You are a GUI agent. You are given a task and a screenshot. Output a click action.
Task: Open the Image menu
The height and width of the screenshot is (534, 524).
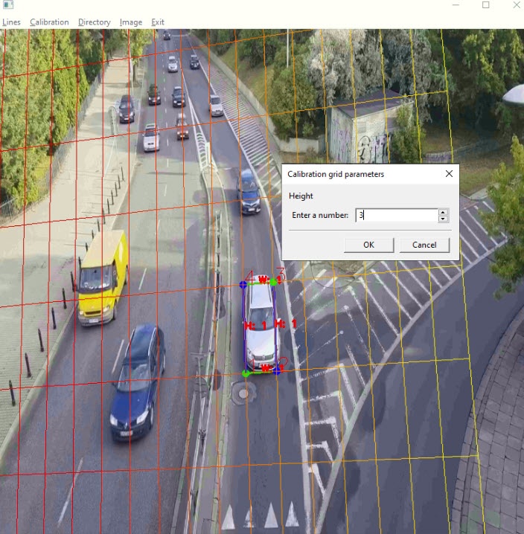131,22
